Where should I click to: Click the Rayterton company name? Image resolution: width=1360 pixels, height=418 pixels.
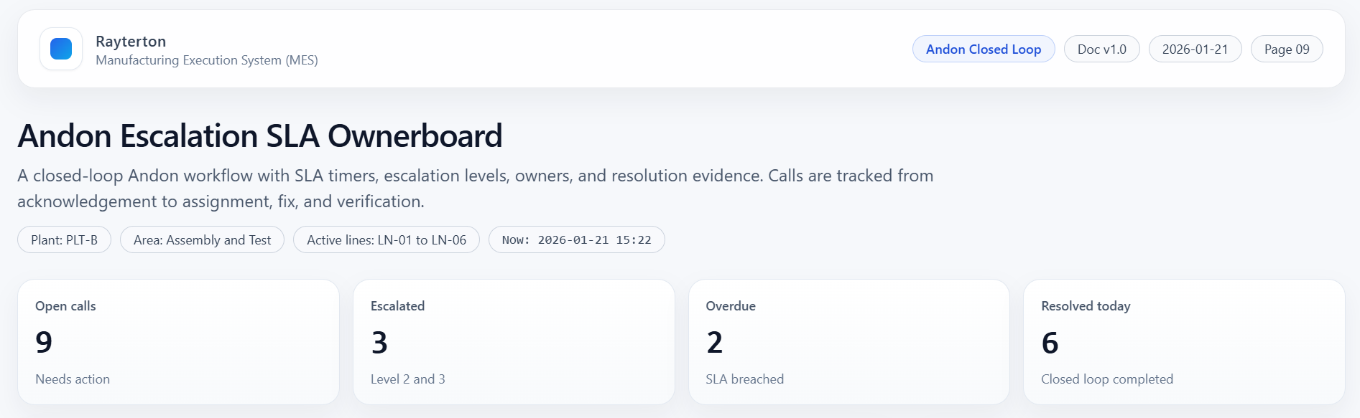pos(131,42)
